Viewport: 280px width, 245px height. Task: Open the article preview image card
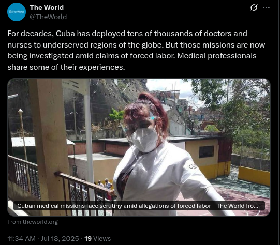point(139,147)
